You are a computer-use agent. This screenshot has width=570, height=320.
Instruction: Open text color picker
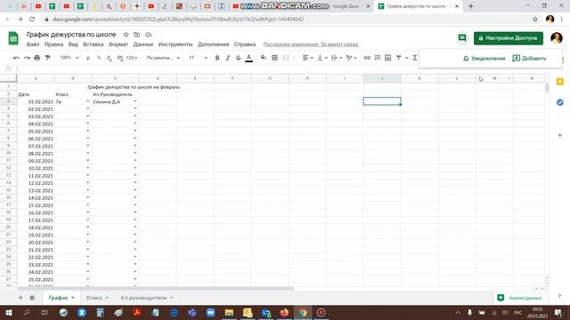[248, 58]
